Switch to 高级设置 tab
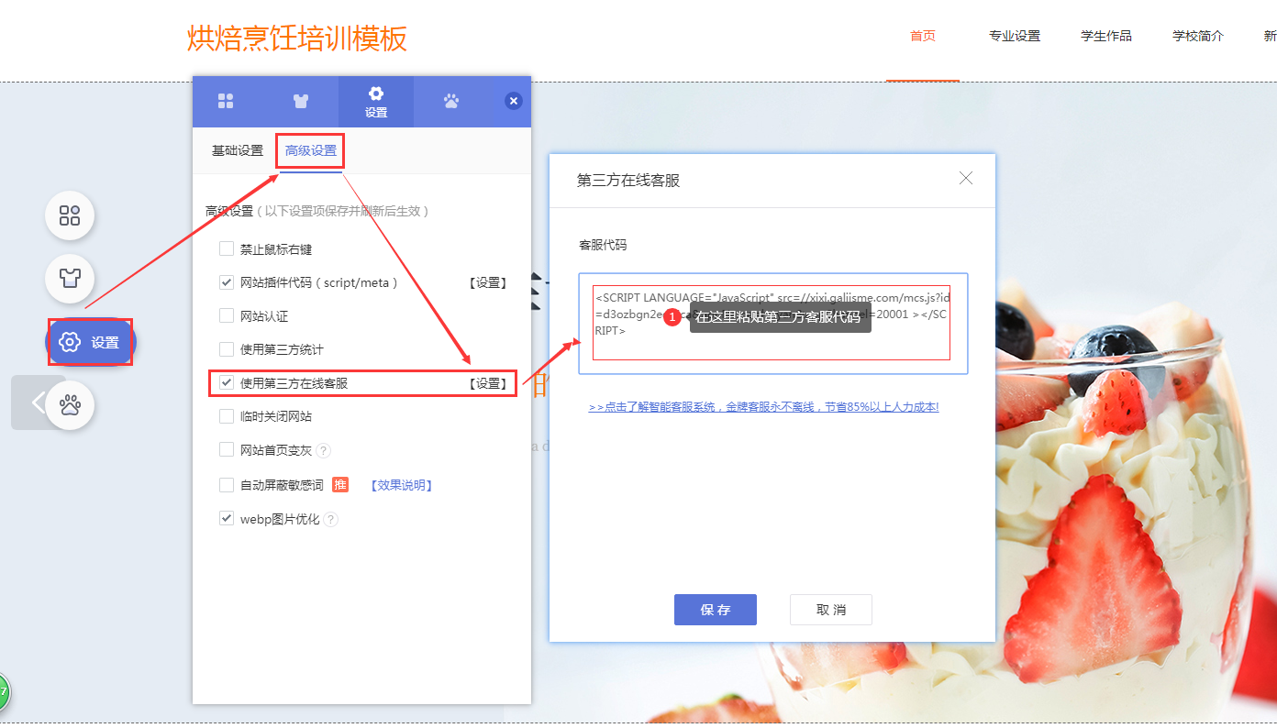This screenshot has height=728, width=1277. pos(311,150)
